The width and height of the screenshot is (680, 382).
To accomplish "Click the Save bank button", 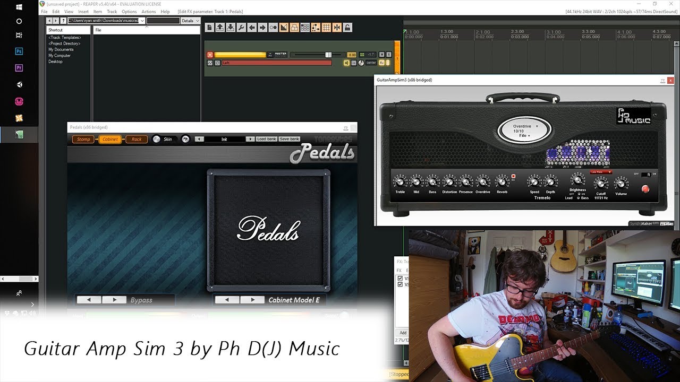I will (x=290, y=139).
